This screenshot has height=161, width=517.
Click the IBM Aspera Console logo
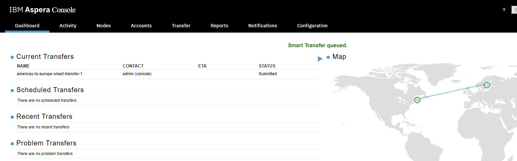(42, 10)
